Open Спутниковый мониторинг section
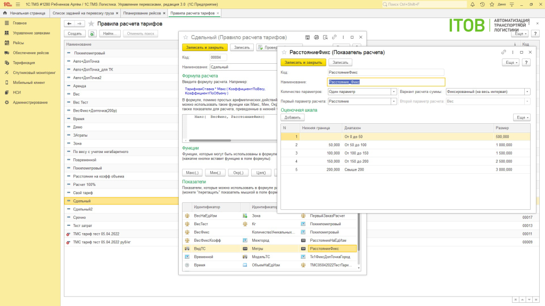545x306 pixels. [34, 72]
